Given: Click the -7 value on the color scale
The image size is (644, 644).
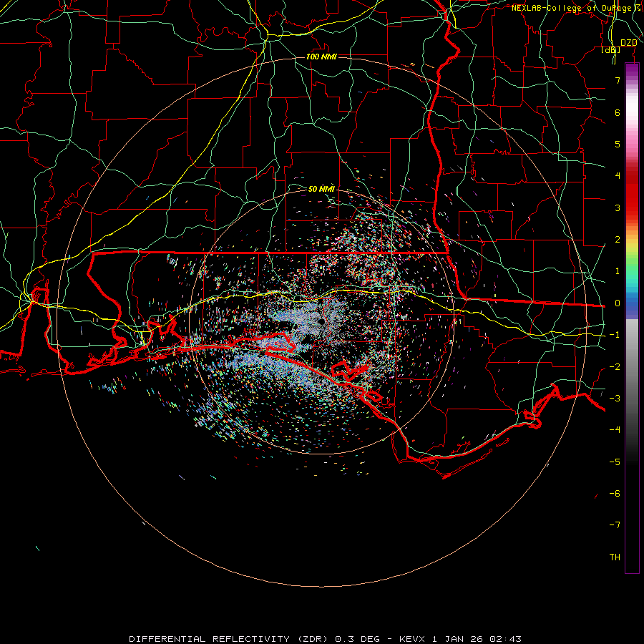Looking at the screenshot, I should coord(615,525).
